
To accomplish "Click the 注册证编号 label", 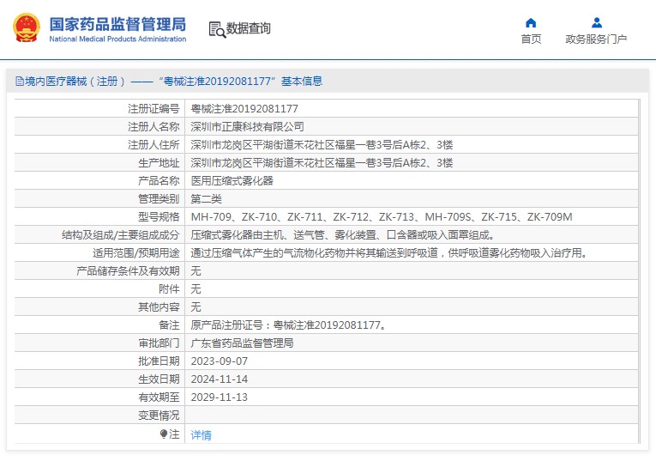I will pos(153,109).
